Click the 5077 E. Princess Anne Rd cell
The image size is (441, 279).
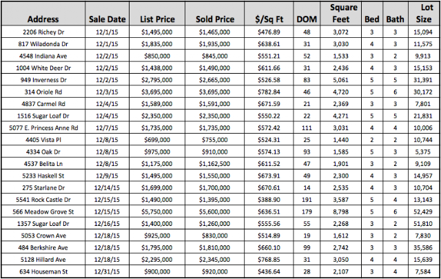click(x=45, y=127)
